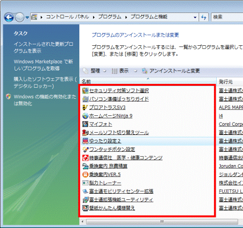Select 脳力トレーナー in program list

click(x=105, y=183)
